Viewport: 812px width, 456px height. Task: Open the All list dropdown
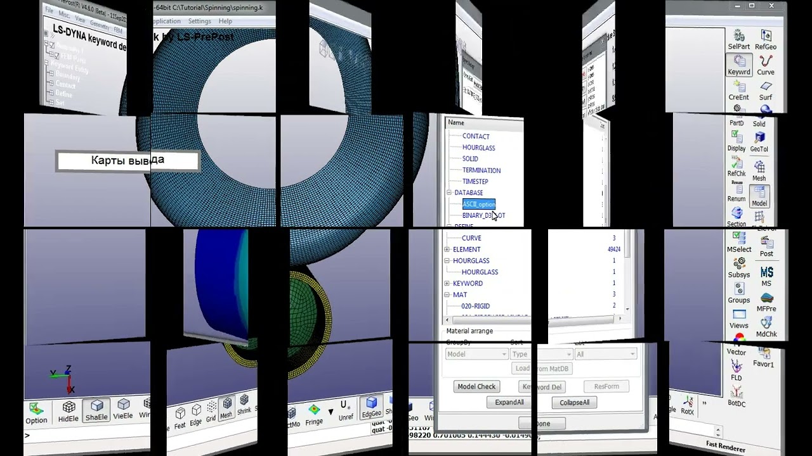pyautogui.click(x=606, y=354)
